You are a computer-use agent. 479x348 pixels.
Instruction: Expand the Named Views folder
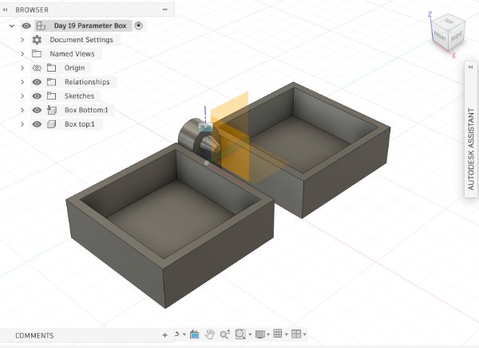point(22,54)
